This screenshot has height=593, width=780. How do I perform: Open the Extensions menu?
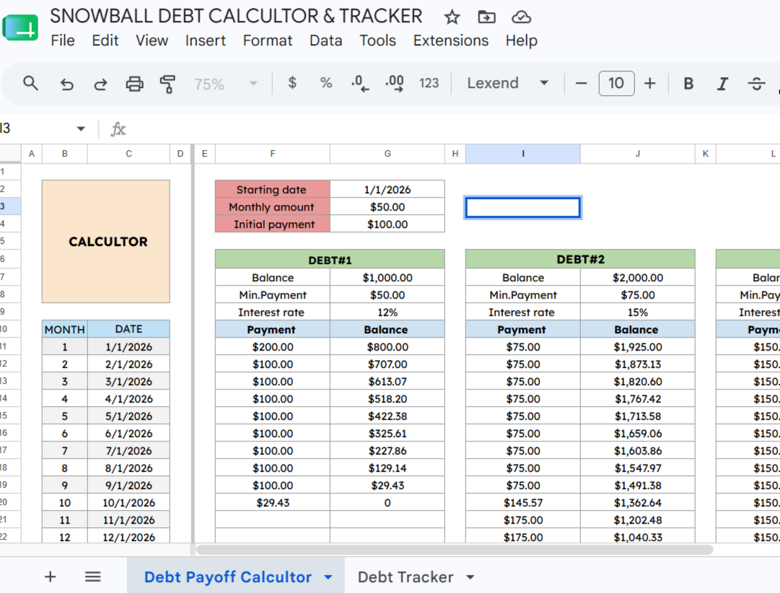pos(451,40)
